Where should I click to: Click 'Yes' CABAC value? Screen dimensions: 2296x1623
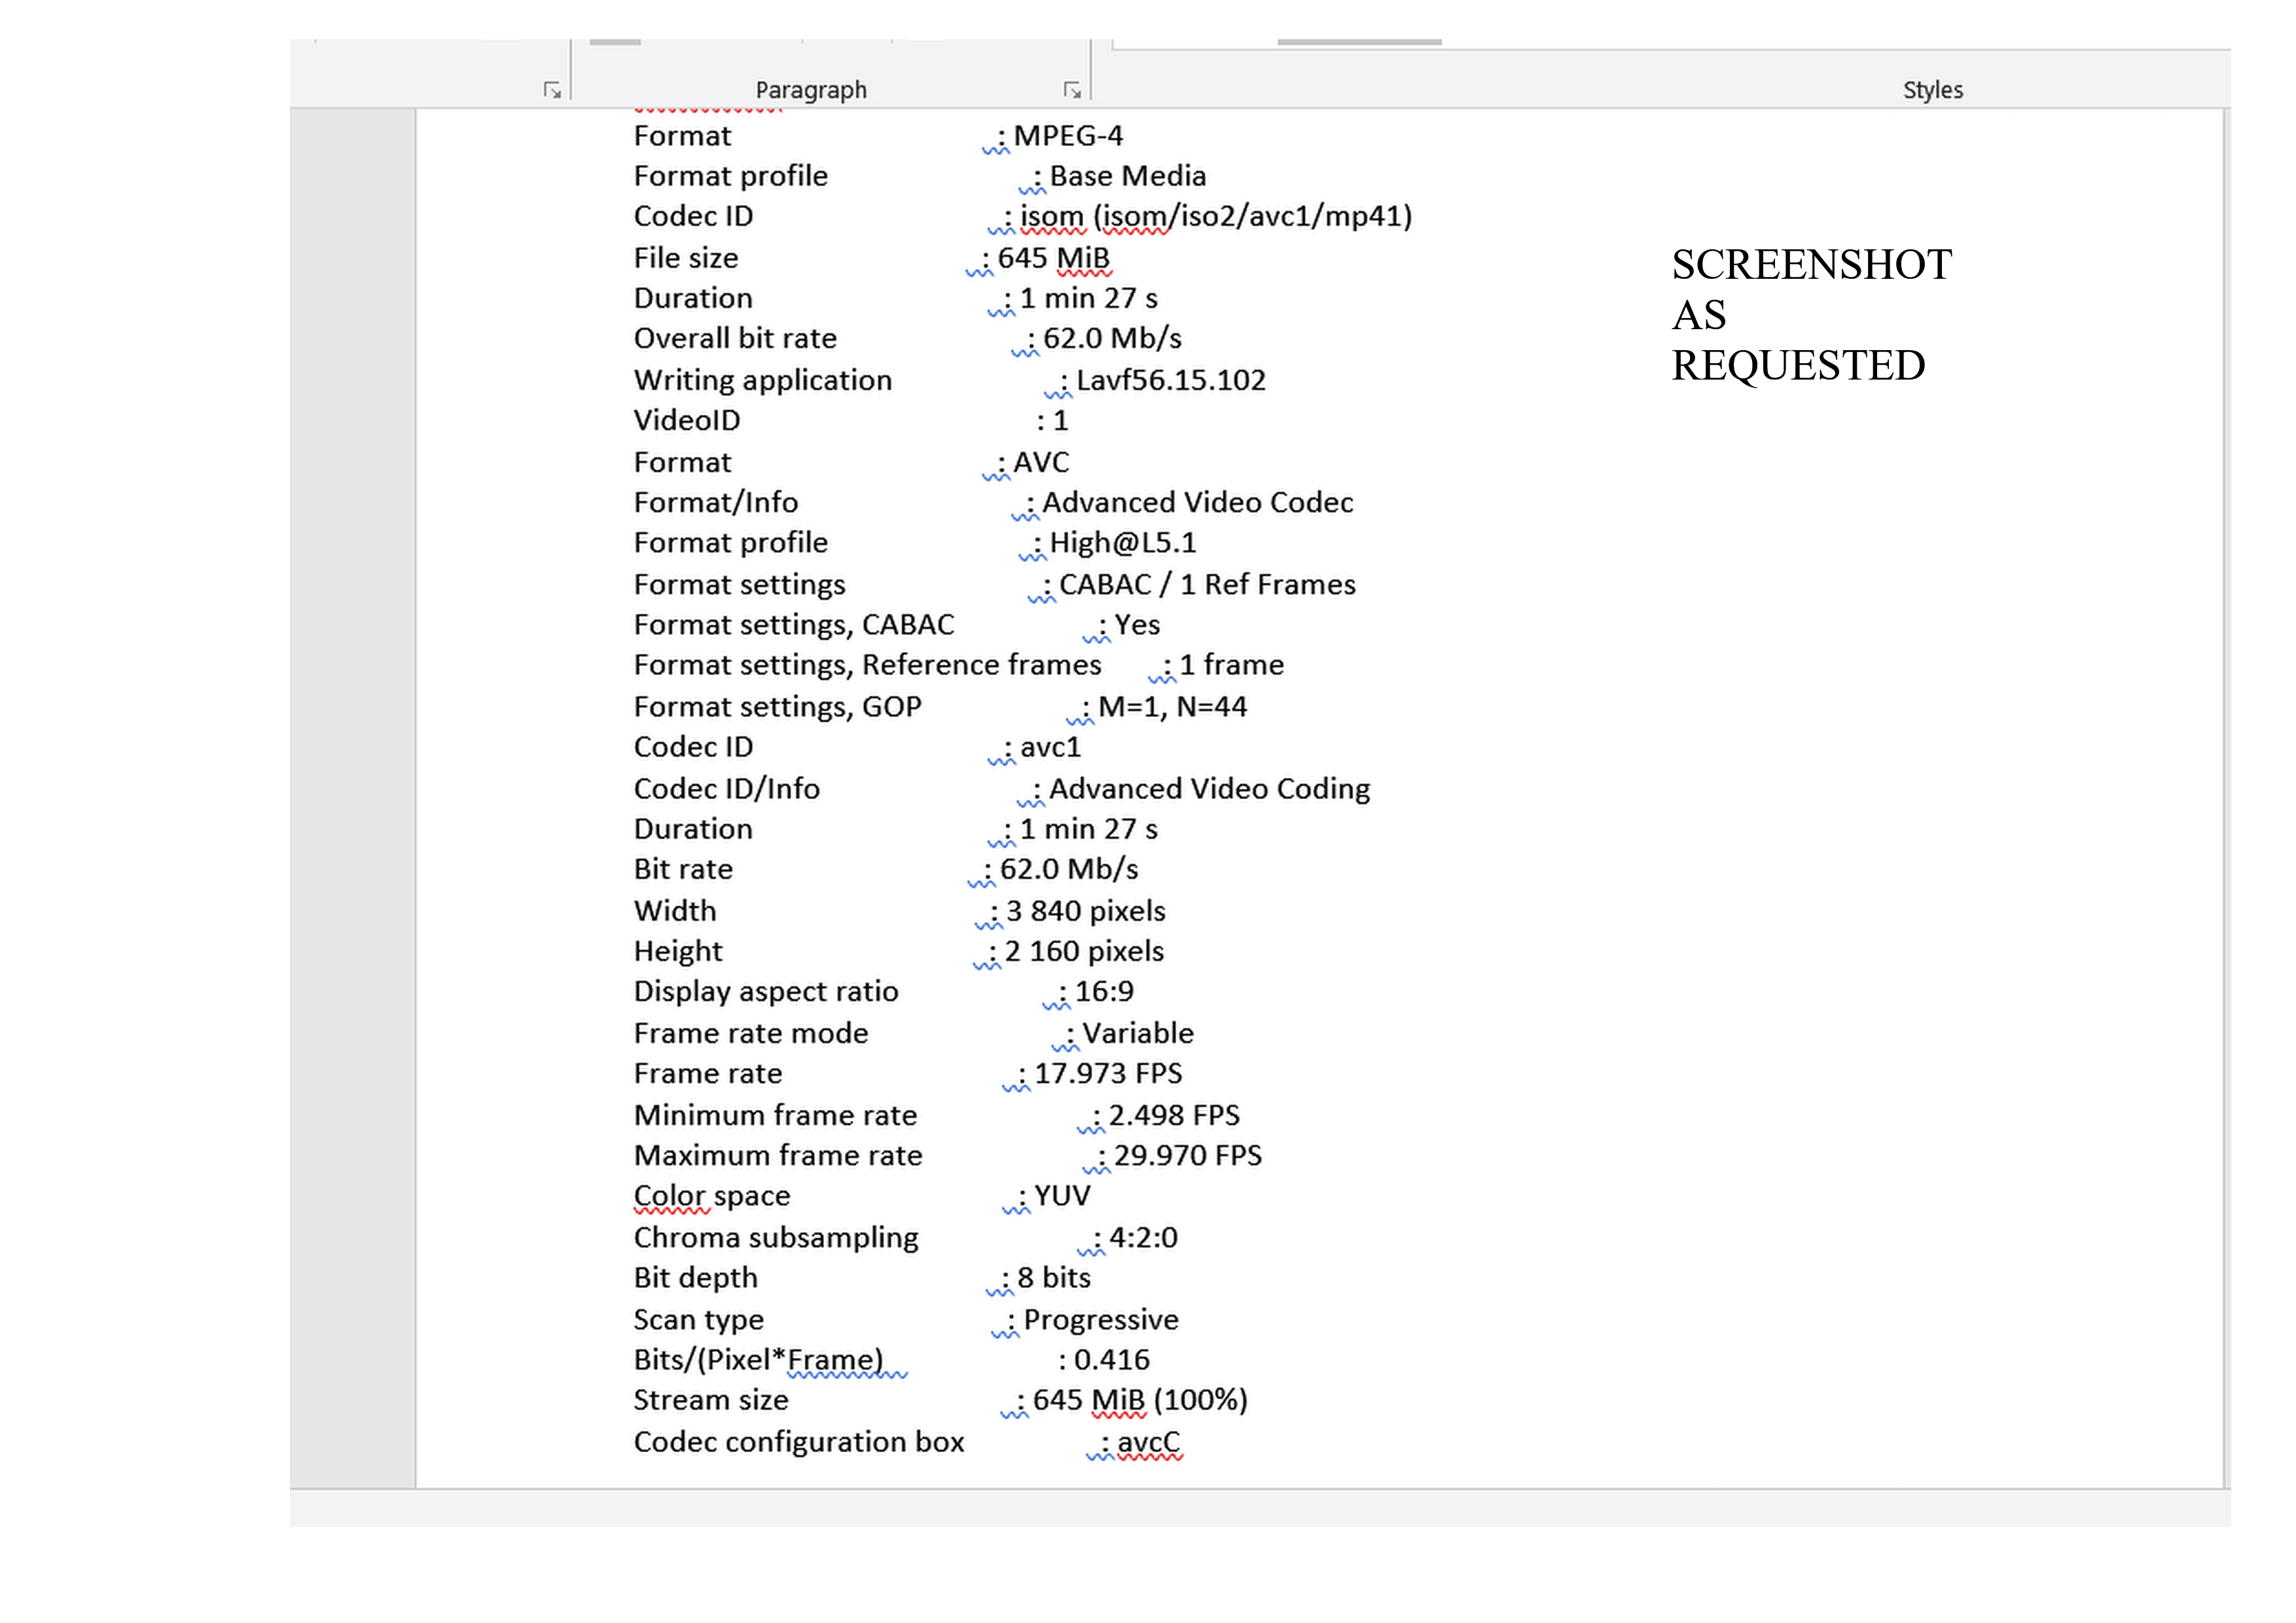[x=1137, y=625]
